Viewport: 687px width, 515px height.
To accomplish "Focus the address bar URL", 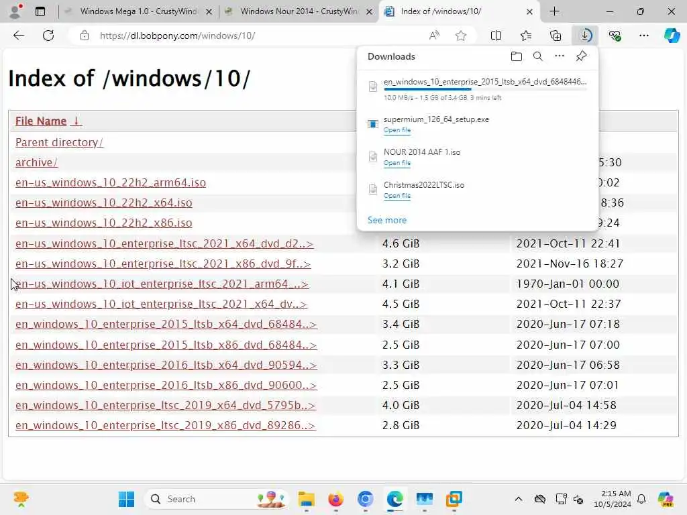I will [177, 36].
